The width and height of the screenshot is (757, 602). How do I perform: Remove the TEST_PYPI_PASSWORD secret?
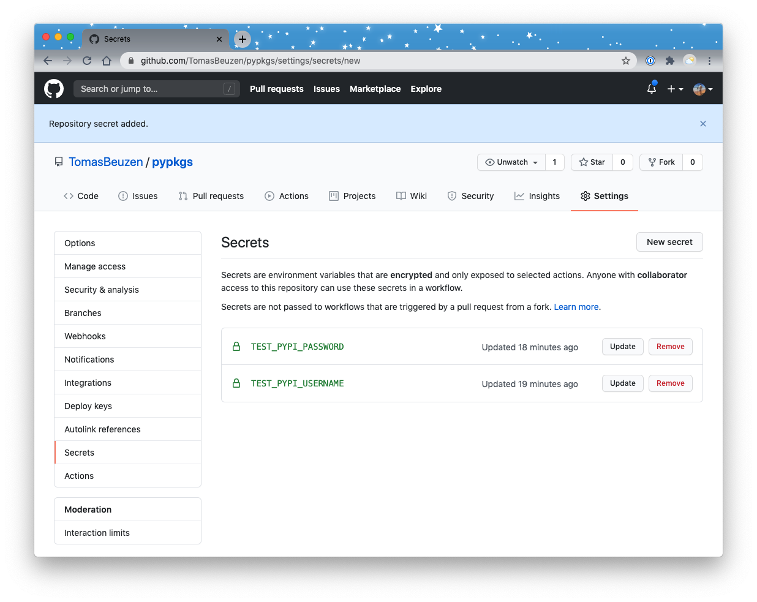click(x=671, y=347)
